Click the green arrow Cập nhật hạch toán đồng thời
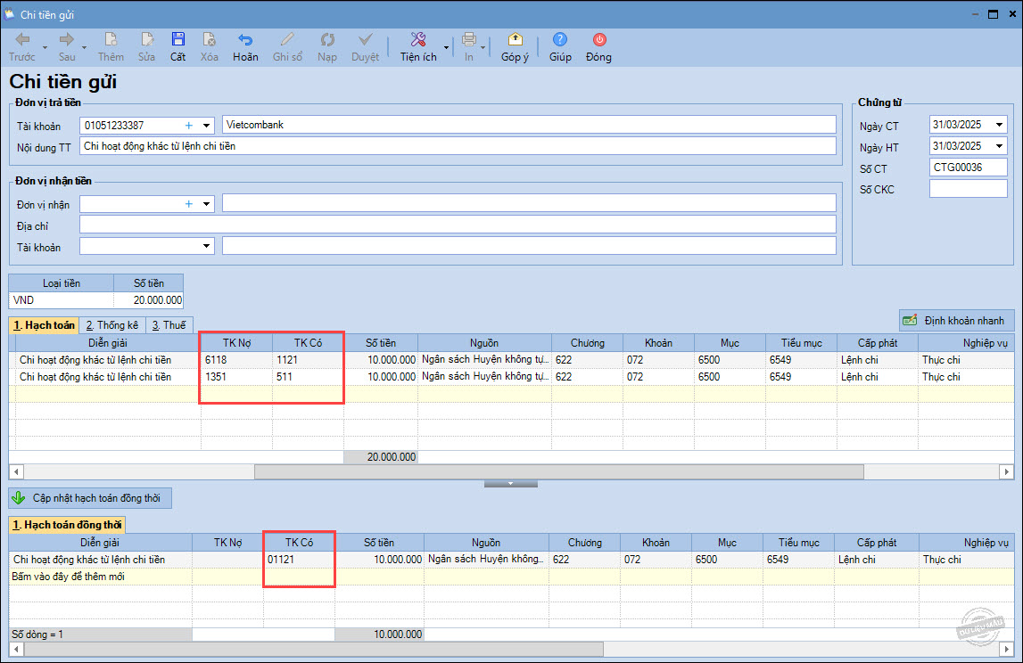This screenshot has width=1023, height=663. pos(90,498)
